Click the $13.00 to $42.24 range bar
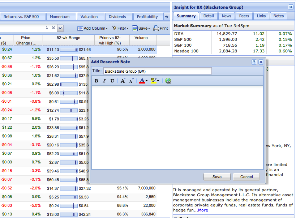 point(69,214)
